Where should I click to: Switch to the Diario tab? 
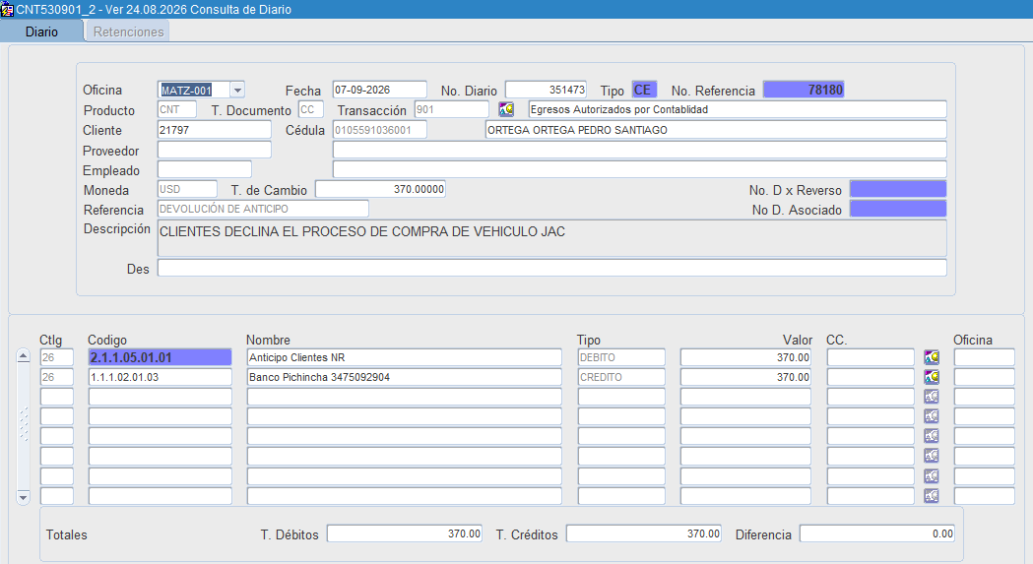[41, 31]
